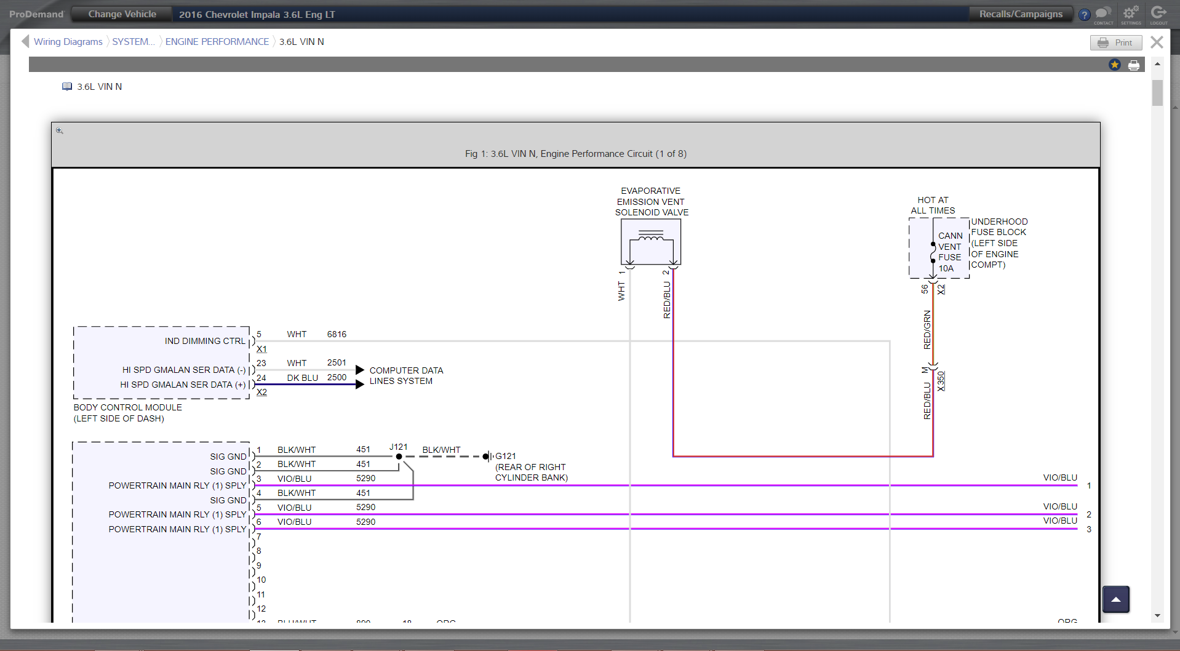1180x651 pixels.
Task: Click the scrollbar down arrow
Action: pyautogui.click(x=1157, y=615)
